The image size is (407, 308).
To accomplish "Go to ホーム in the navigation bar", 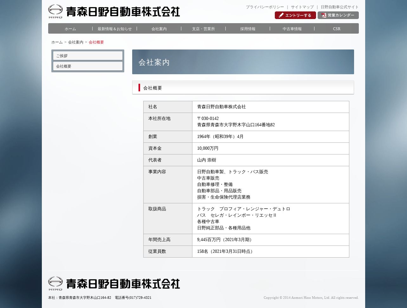I will [x=70, y=29].
